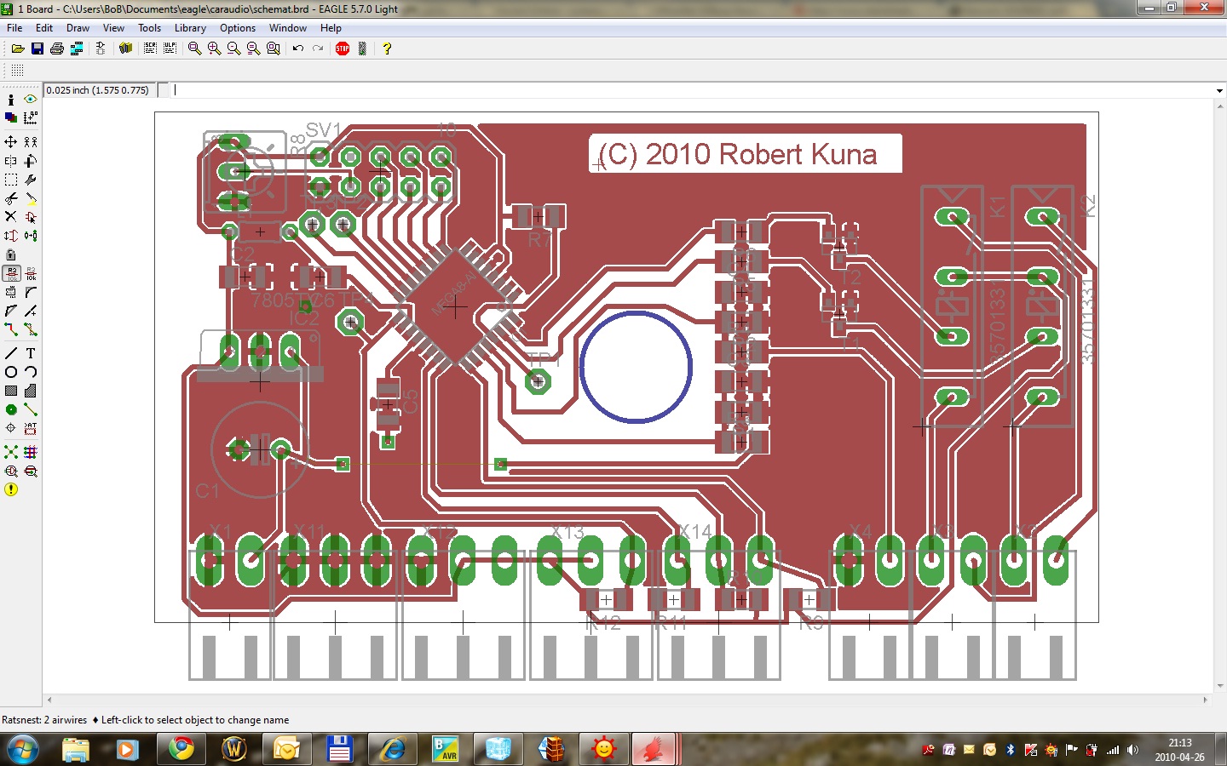The height and width of the screenshot is (766, 1227).
Task: Toggle the Name tool button
Action: tap(11, 273)
